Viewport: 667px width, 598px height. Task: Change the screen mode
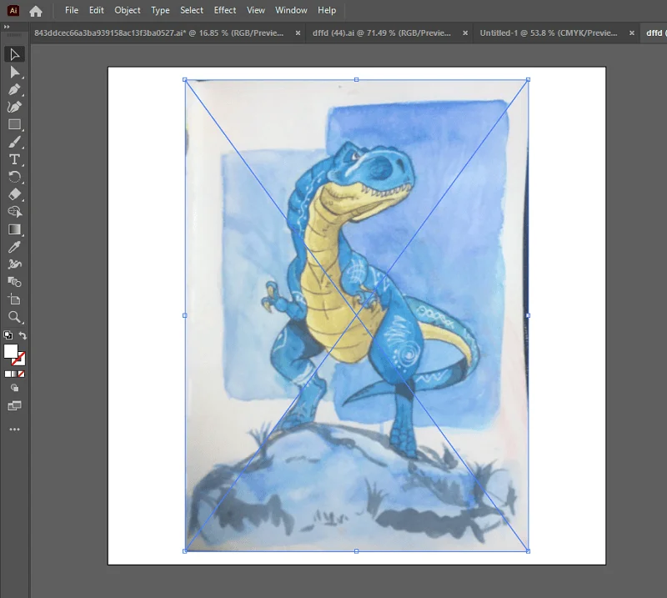tap(14, 405)
